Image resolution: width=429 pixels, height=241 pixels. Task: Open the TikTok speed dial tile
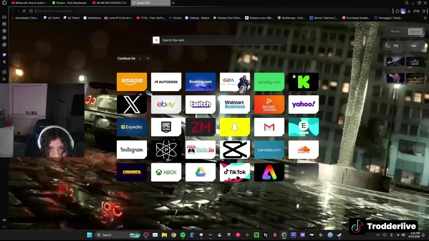(235, 172)
